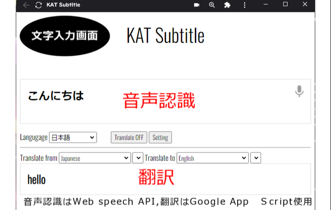Open the zoom magnifier icon
The height and width of the screenshot is (210, 331).
pos(212,5)
